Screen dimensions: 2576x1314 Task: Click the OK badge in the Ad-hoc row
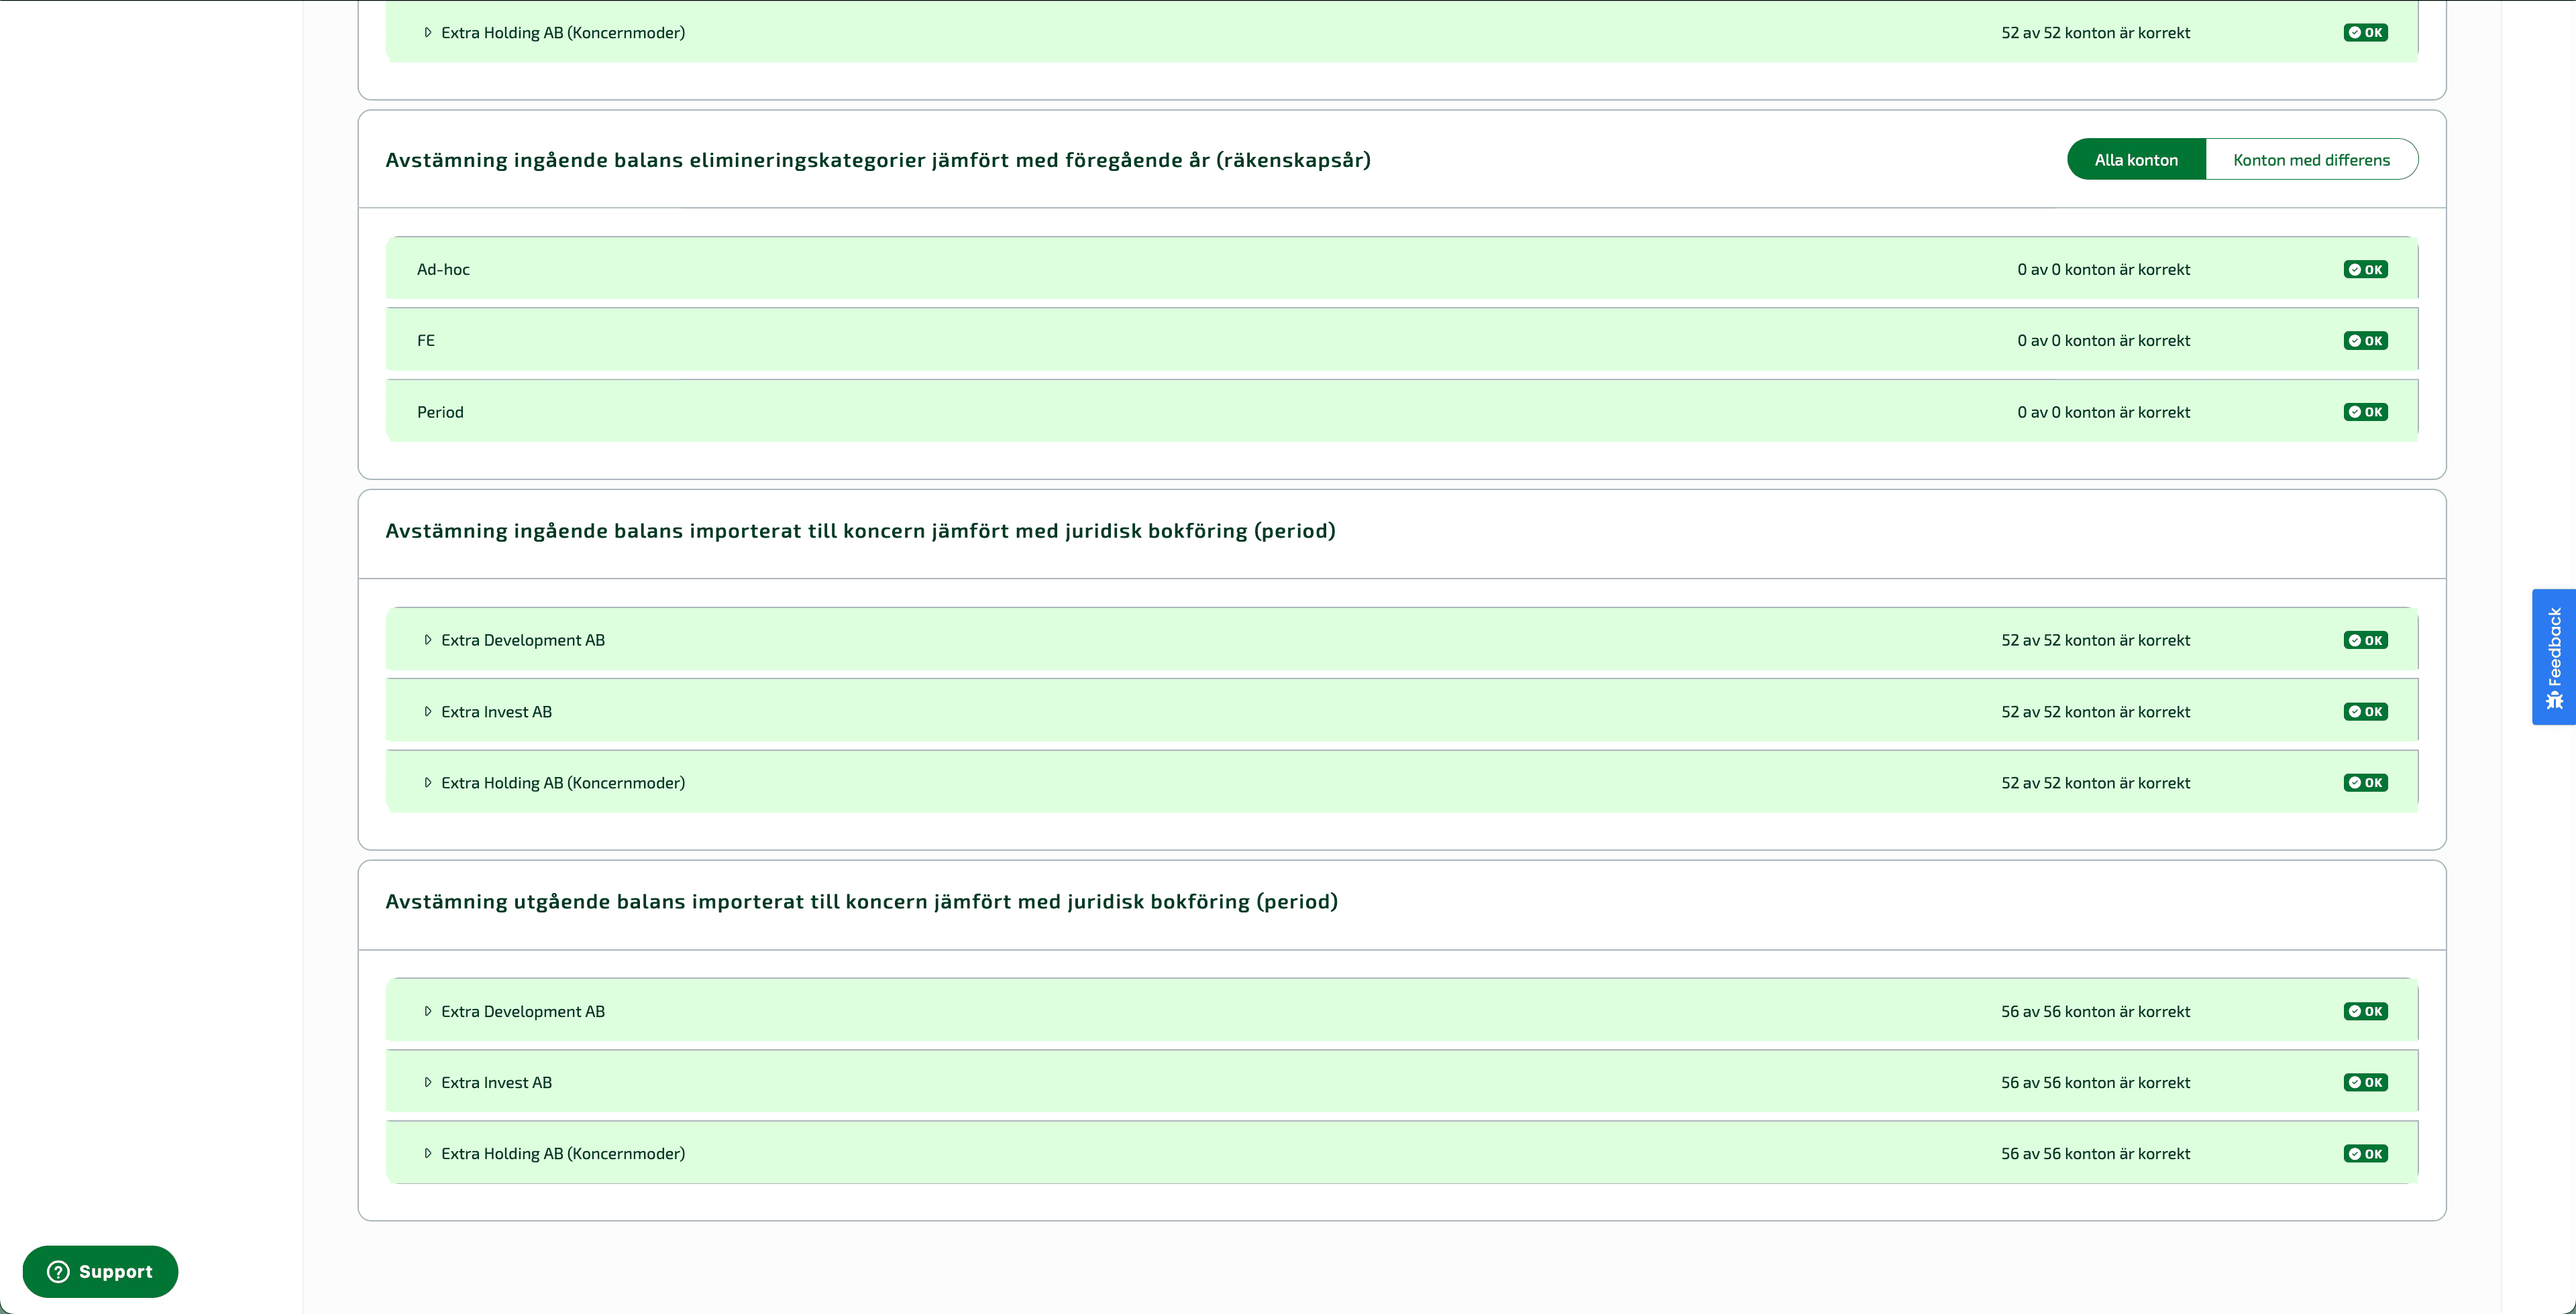coord(2365,270)
